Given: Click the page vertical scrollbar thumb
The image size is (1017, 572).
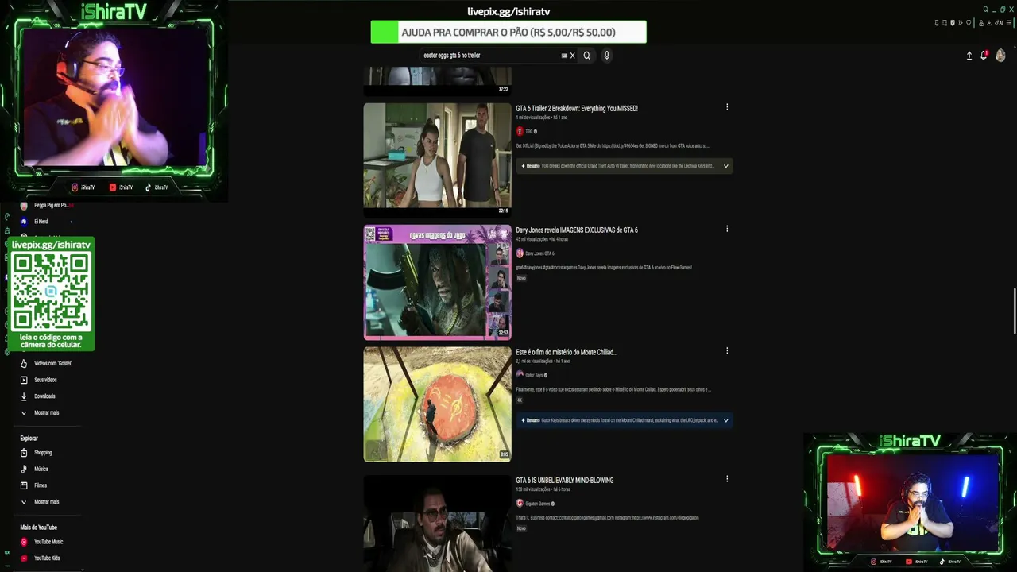Looking at the screenshot, I should 1014,312.
